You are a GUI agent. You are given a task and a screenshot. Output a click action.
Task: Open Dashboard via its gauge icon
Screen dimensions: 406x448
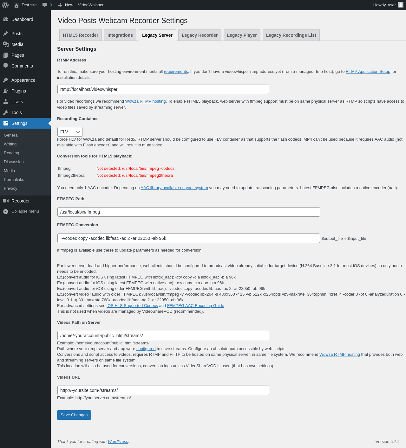coord(6,19)
